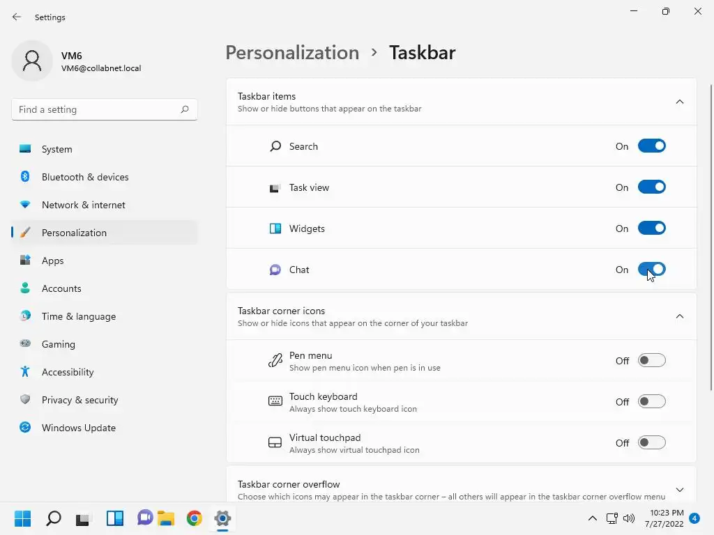Click the Network wifi icon in sidebar
714x535 pixels.
[x=25, y=205]
